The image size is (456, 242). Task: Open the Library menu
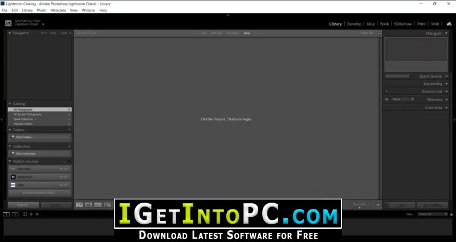pyautogui.click(x=27, y=10)
